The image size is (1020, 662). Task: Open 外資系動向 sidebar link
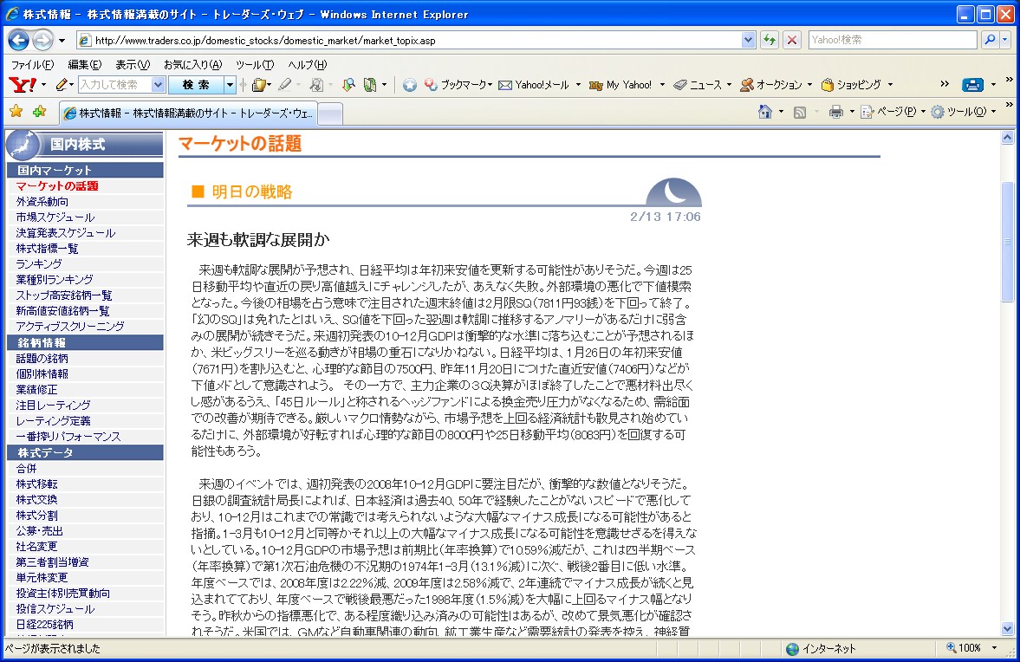pyautogui.click(x=42, y=202)
